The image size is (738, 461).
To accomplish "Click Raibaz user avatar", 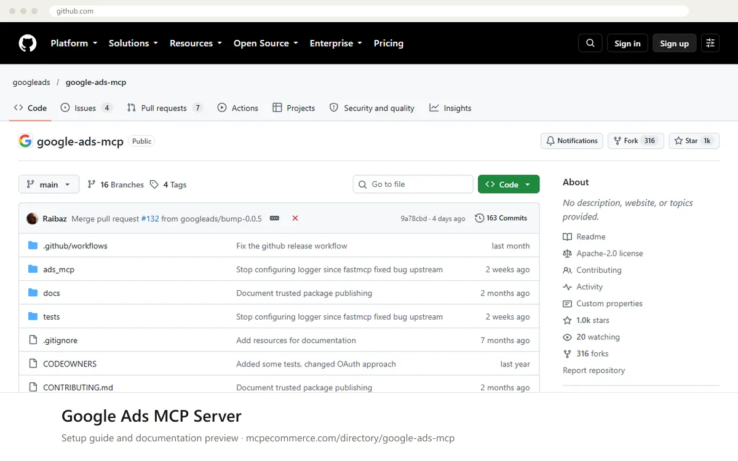I will click(32, 218).
